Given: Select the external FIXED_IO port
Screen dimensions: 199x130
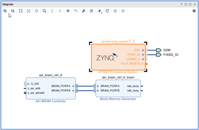Looking at the screenshot, I should pyautogui.click(x=159, y=55).
